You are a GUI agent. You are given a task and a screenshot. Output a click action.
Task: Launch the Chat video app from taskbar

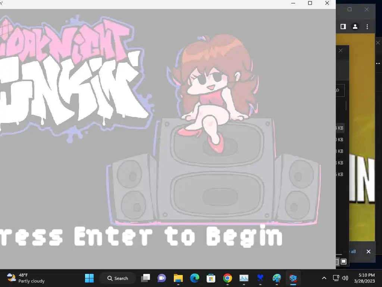pos(162,278)
